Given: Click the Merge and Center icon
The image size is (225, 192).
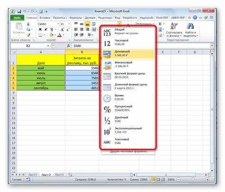Looking at the screenshot, I should (94, 29).
